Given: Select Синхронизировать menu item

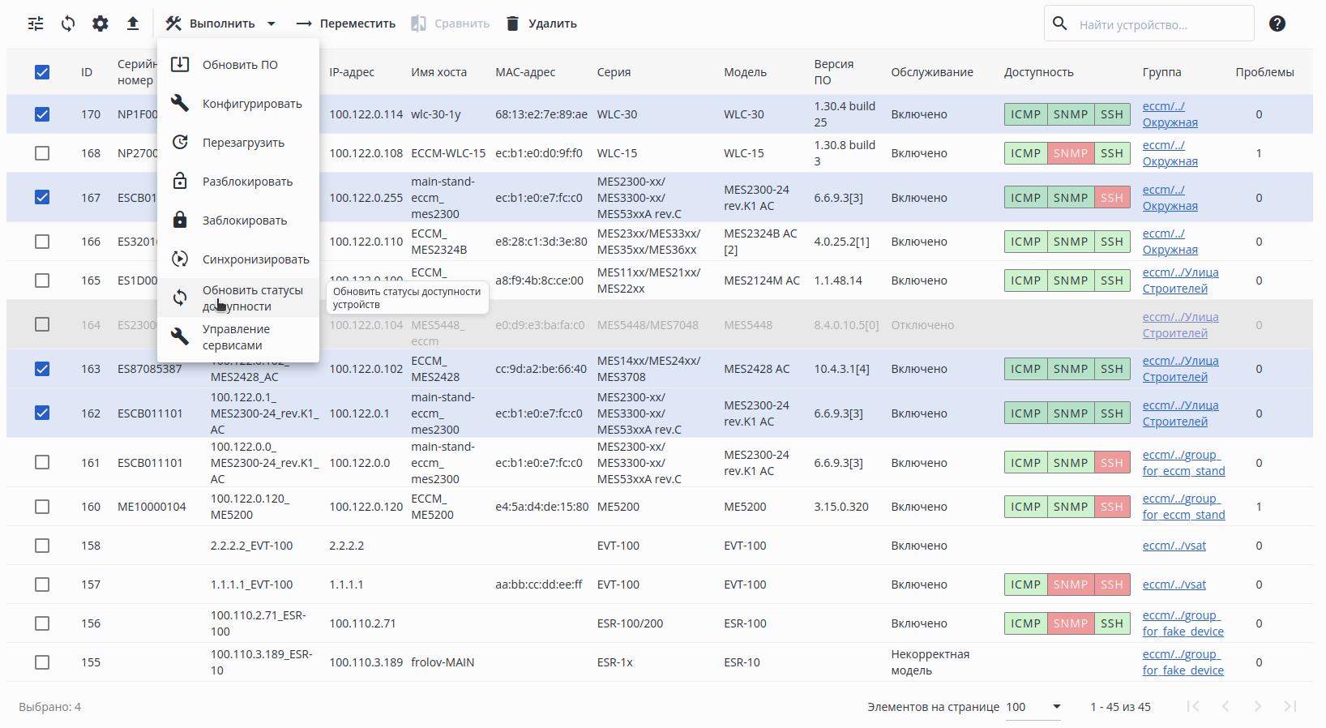Looking at the screenshot, I should pos(255,259).
